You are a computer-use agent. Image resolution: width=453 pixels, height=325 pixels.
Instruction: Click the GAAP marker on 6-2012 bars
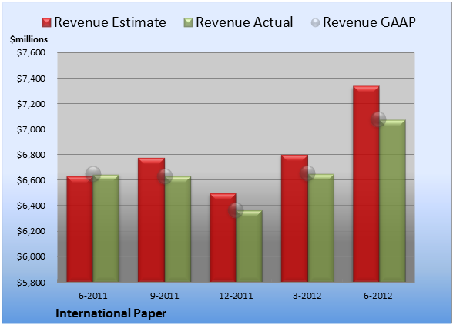point(378,119)
